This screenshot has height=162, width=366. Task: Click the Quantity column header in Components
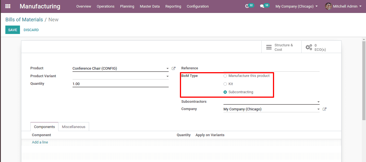click(184, 135)
